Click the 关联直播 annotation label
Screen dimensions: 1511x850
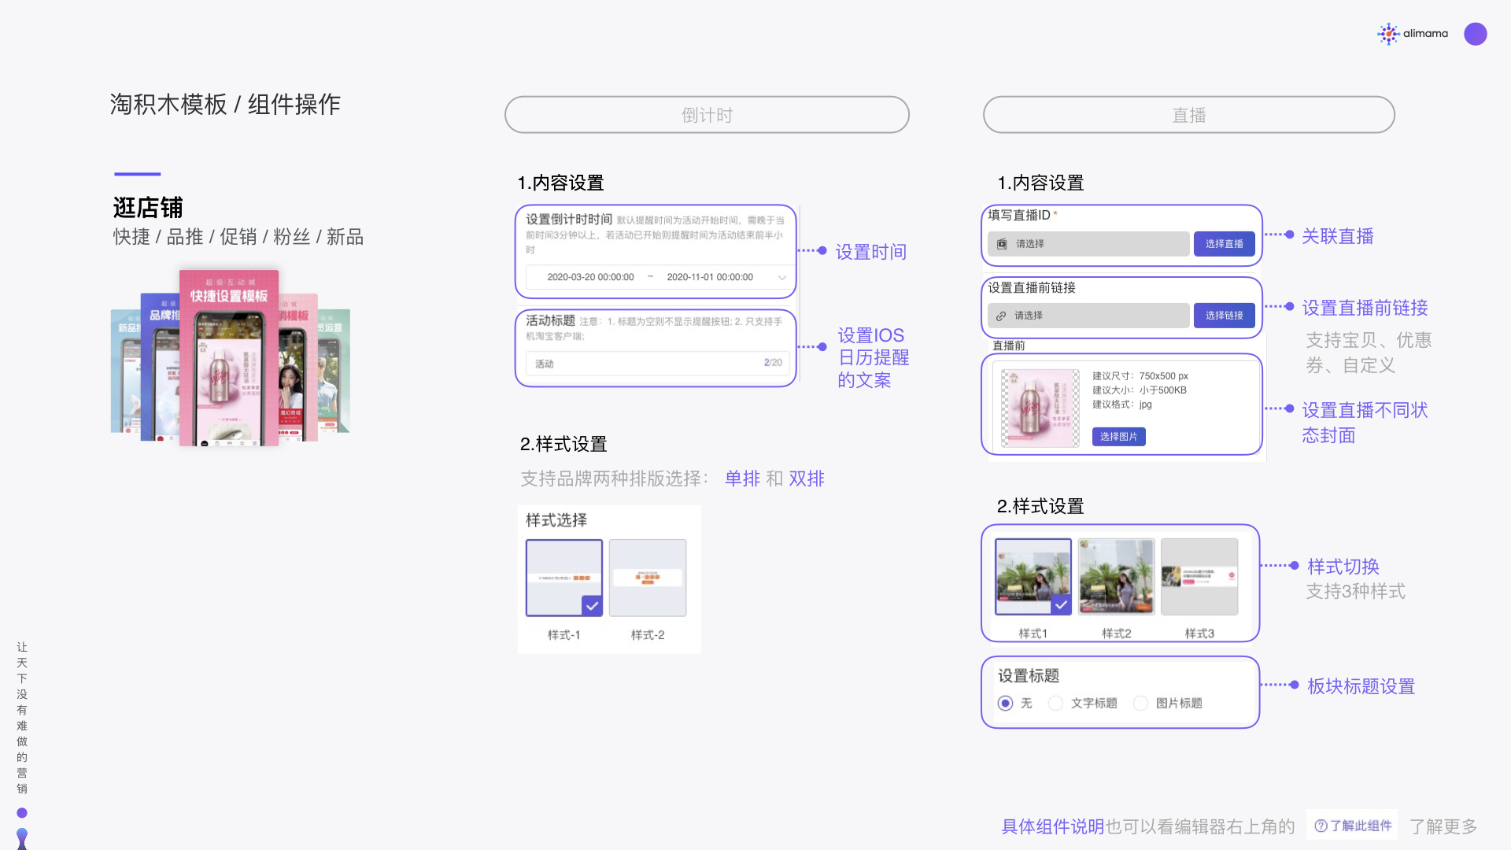click(1337, 236)
